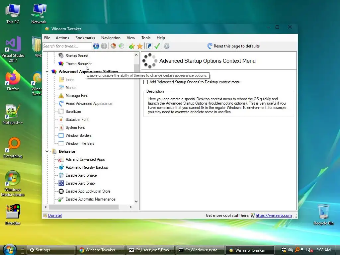Open Disable App Lookup in Store

pos(88,191)
